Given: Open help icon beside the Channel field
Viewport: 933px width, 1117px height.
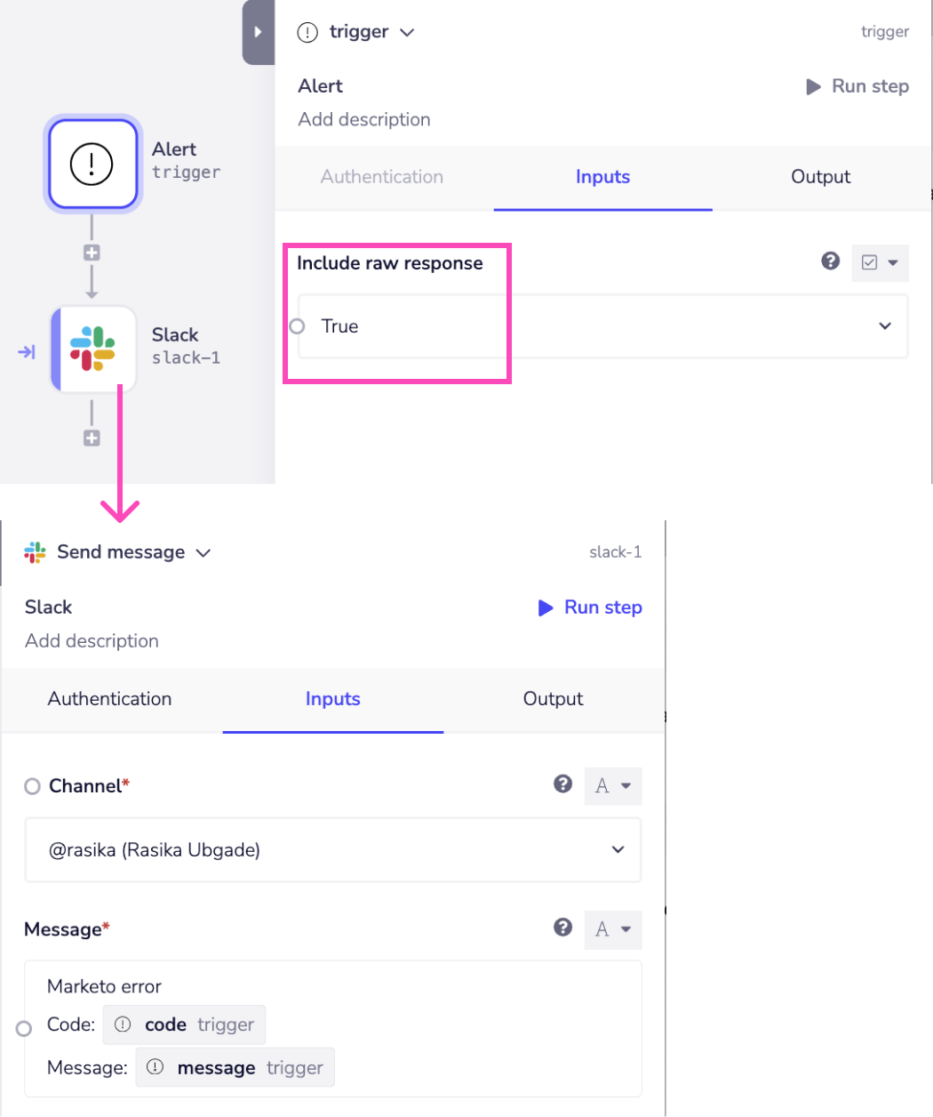Looking at the screenshot, I should point(562,784).
